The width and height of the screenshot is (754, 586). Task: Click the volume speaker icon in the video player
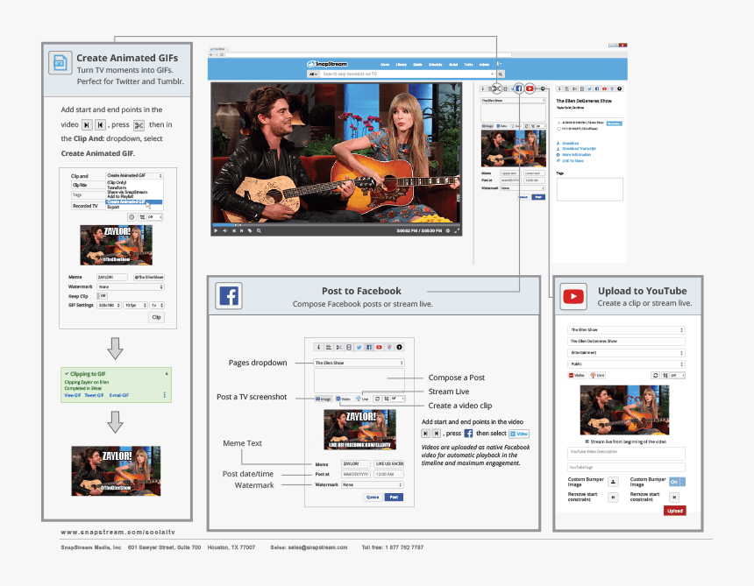[x=224, y=230]
